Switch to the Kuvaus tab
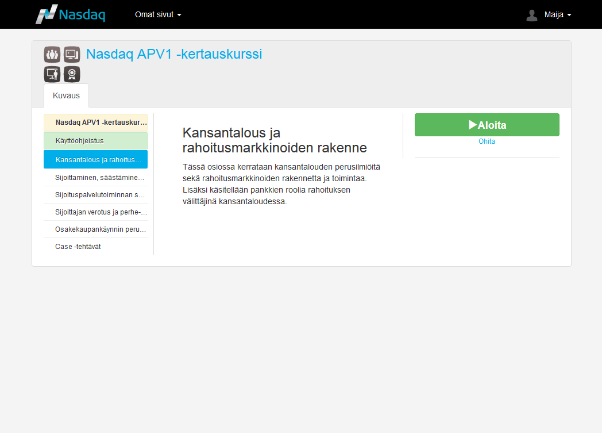602x433 pixels. [x=66, y=95]
